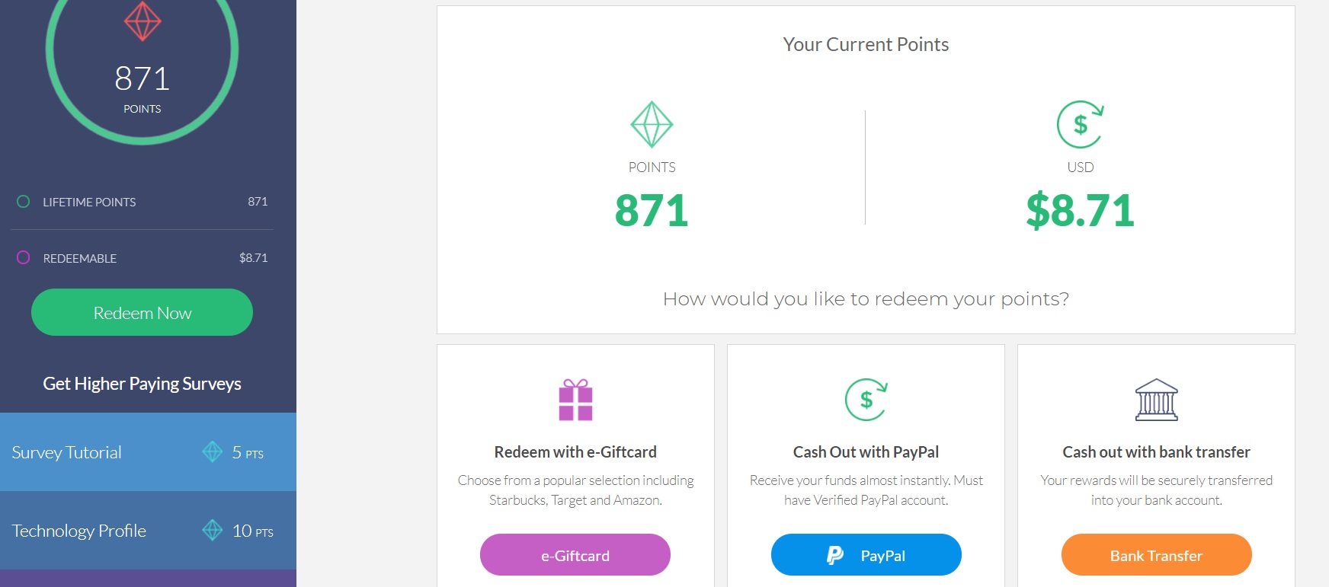
Task: Click the diamond icon beside Technology Profile
Action: (213, 530)
